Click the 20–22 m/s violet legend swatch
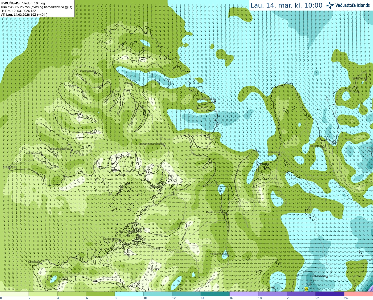The width and height of the screenshot is (373, 300). pos(301,294)
